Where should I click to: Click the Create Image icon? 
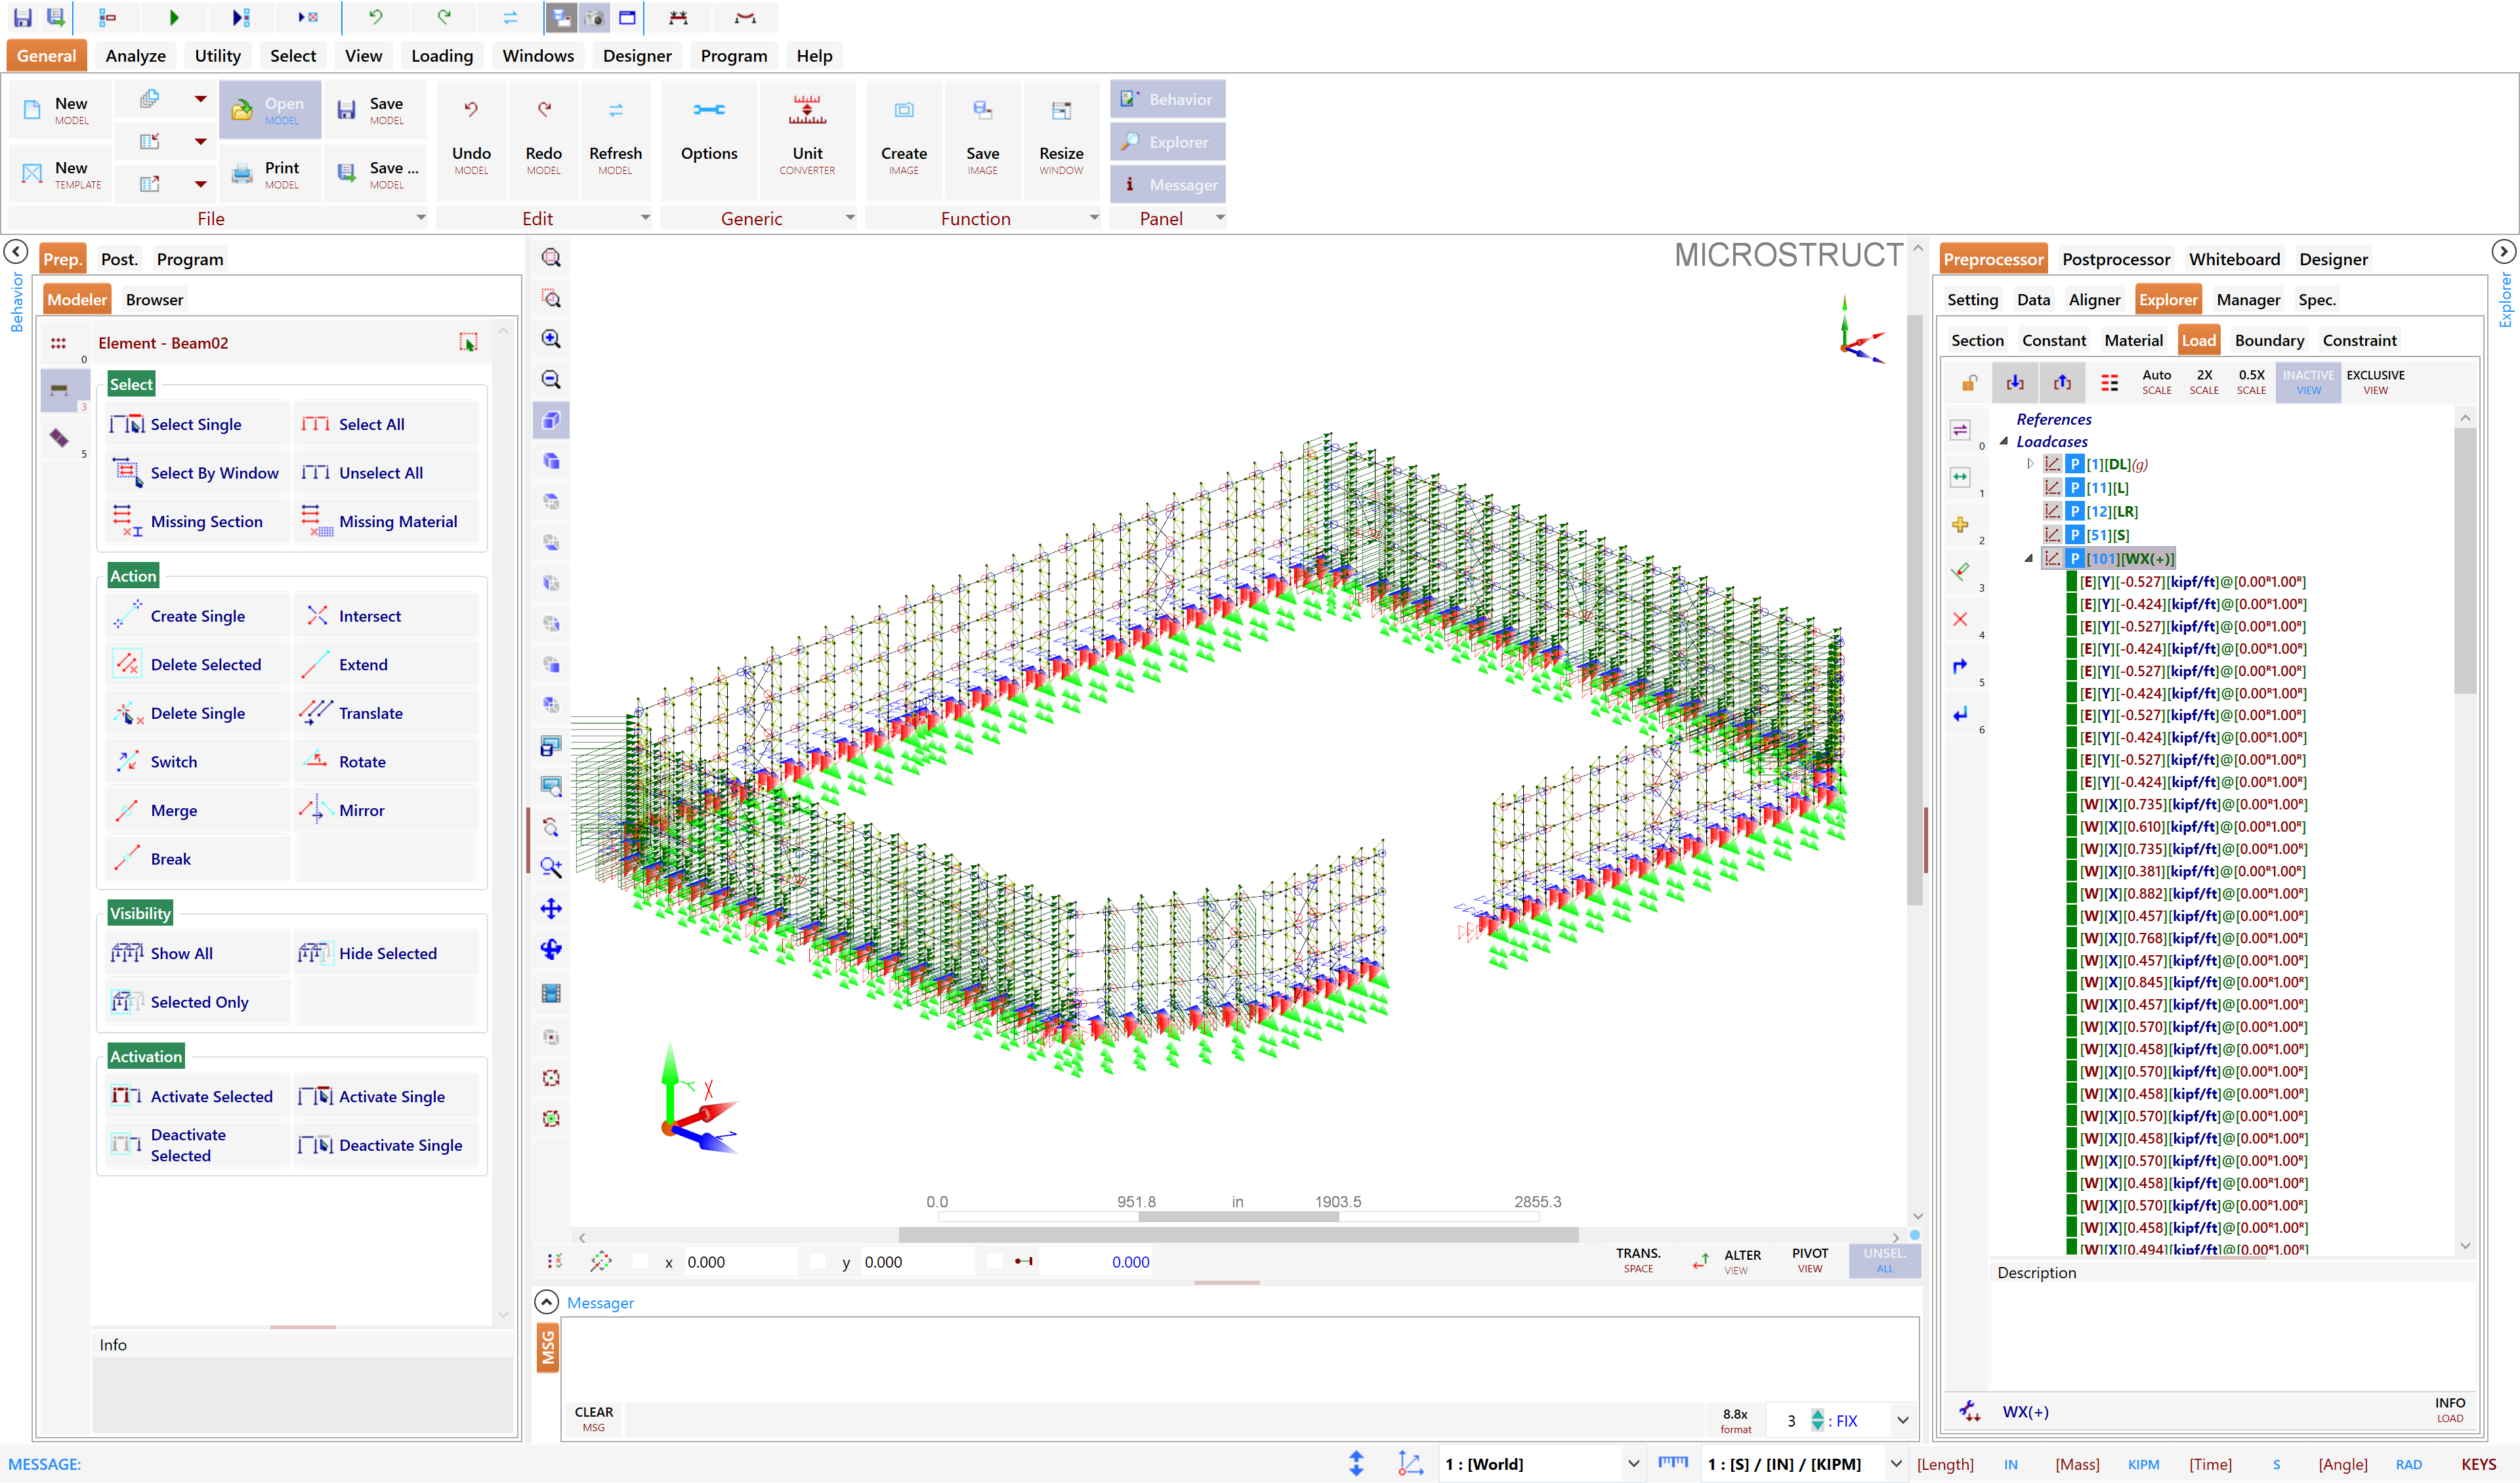(x=904, y=110)
